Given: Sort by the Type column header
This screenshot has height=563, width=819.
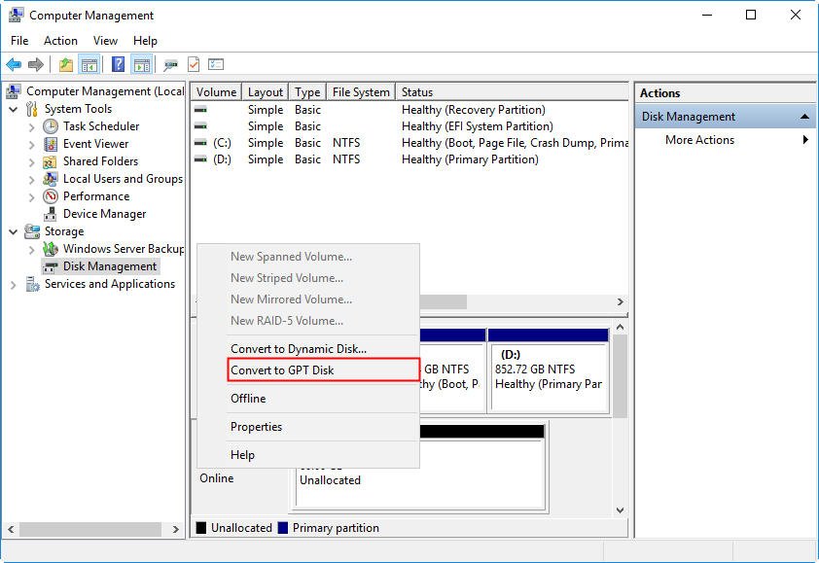Looking at the screenshot, I should (x=307, y=92).
